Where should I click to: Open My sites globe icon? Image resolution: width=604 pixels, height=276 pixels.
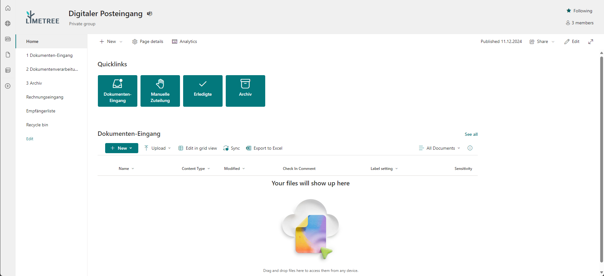coord(8,24)
